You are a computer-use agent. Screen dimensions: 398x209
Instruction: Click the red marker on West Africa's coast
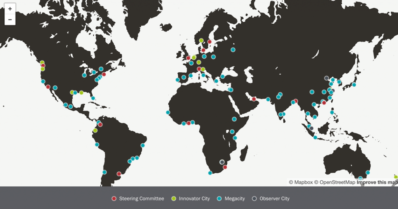click(x=189, y=123)
